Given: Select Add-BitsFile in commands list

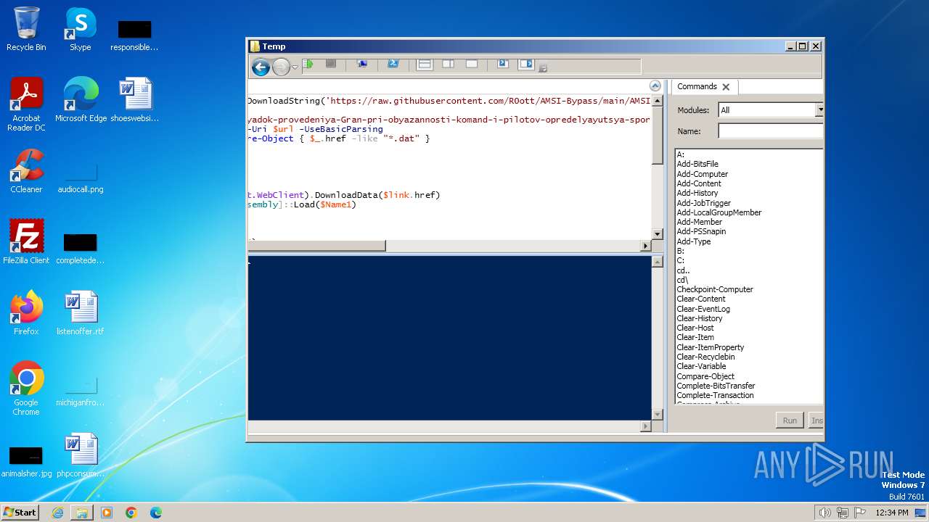Looking at the screenshot, I should tap(697, 164).
